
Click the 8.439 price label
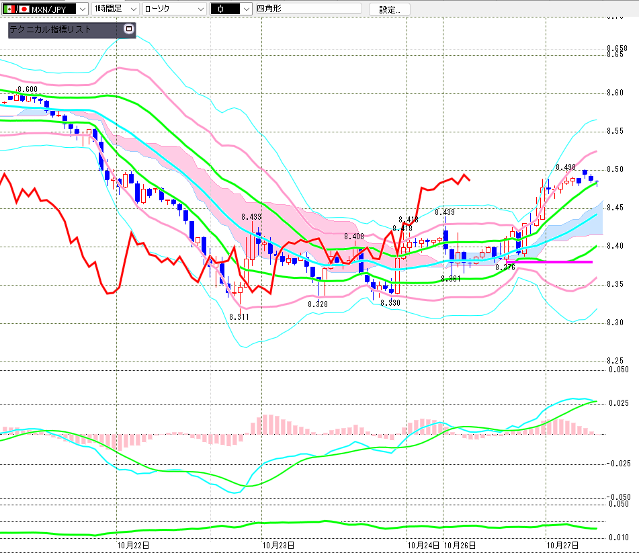[x=445, y=212]
